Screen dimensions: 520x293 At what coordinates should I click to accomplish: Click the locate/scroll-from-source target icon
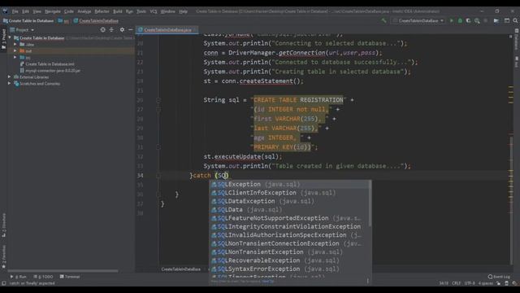[103, 29]
